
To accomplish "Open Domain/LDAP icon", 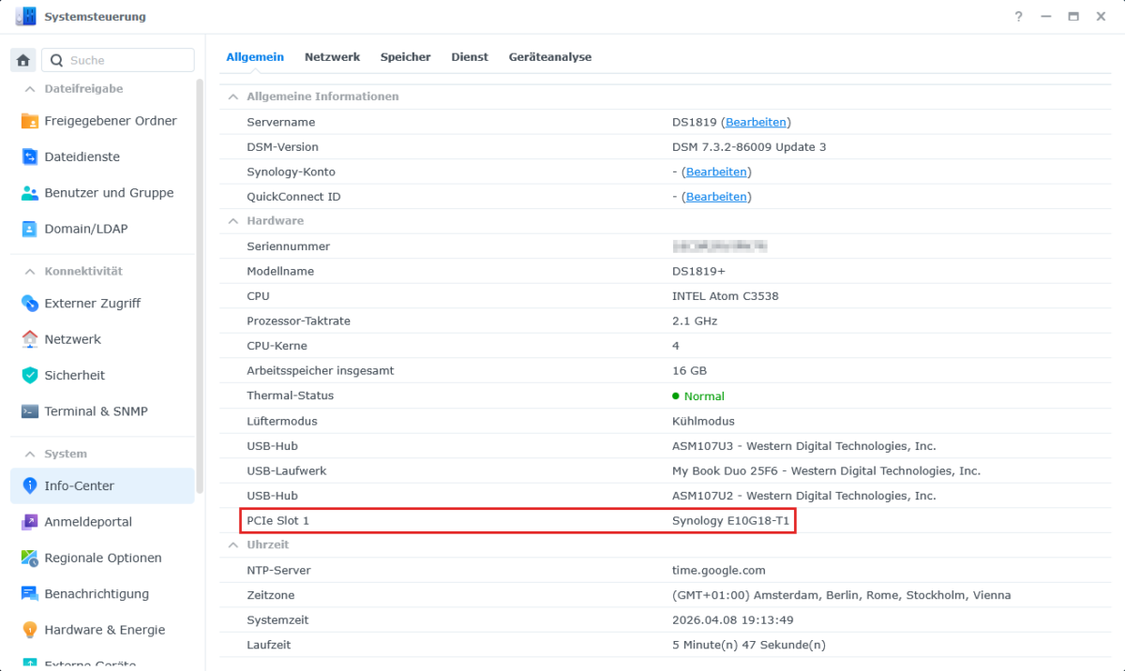I will click(29, 229).
